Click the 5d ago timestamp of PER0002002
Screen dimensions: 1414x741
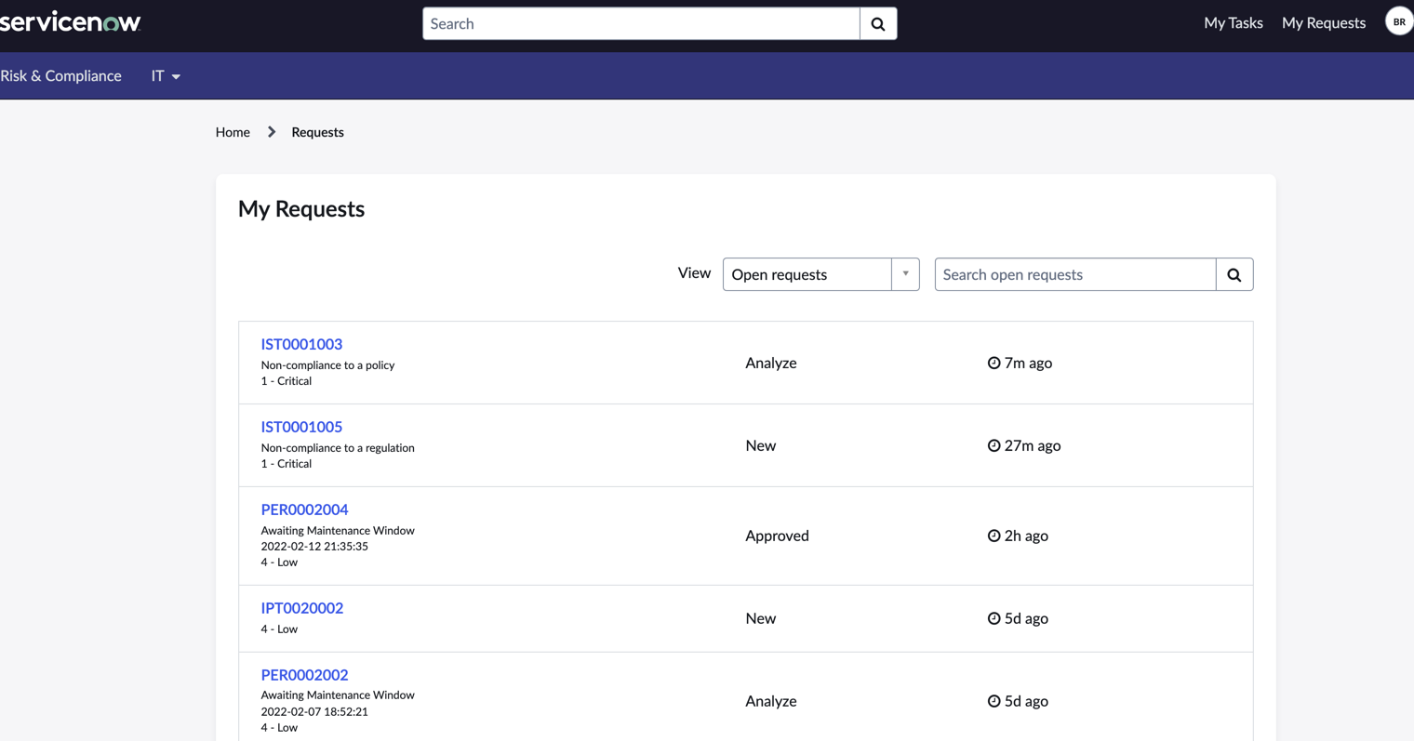[x=1026, y=701]
